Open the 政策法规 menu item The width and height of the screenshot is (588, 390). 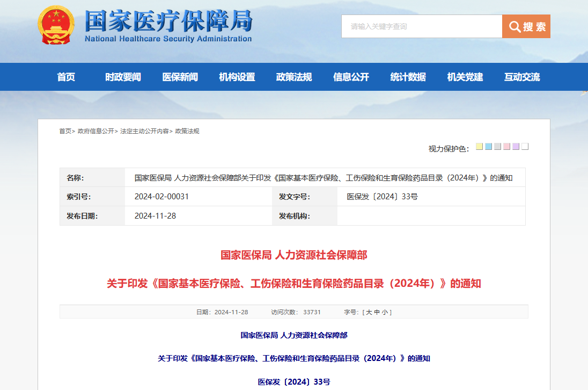294,77
